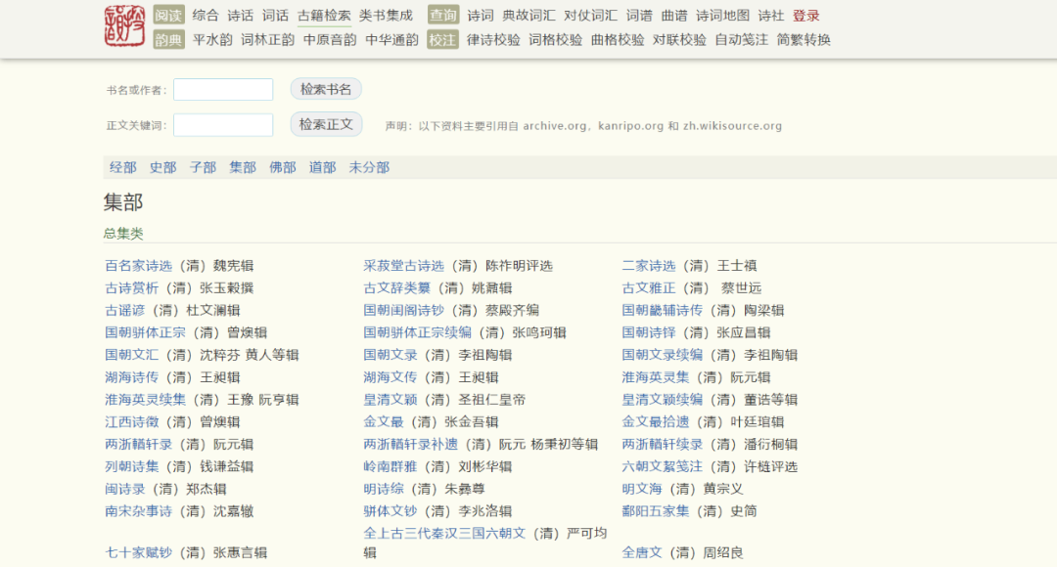This screenshot has width=1057, height=567.
Task: Open the book 全唐文
Action: click(642, 553)
